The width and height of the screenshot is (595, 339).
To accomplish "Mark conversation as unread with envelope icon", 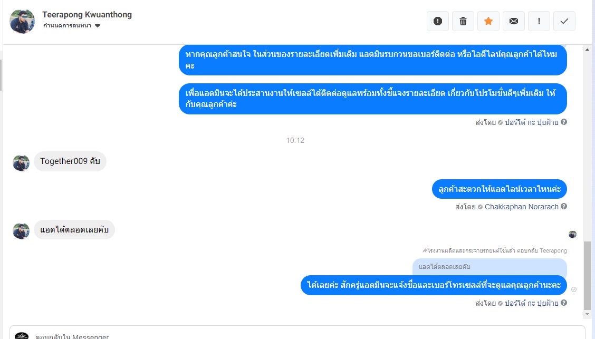I will point(514,21).
